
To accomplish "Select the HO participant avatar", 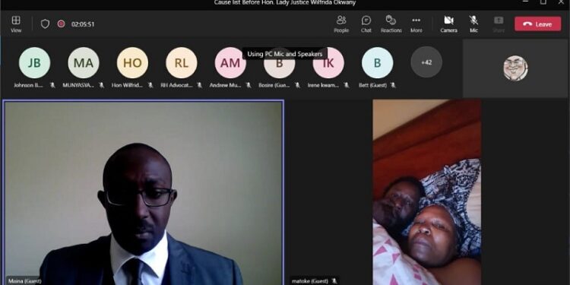I will click(132, 63).
